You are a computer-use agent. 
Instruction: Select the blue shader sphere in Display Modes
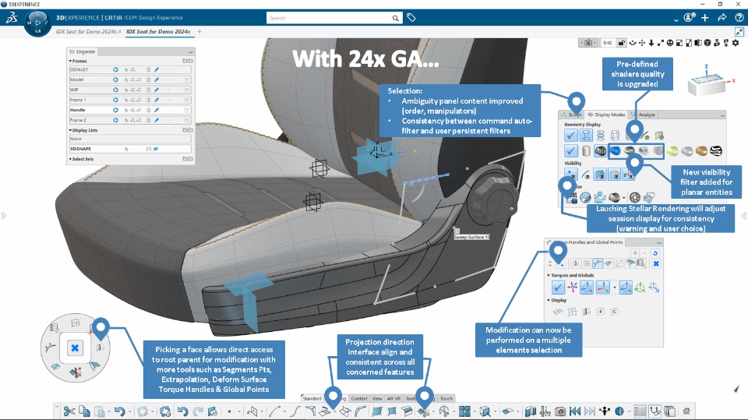(616, 151)
